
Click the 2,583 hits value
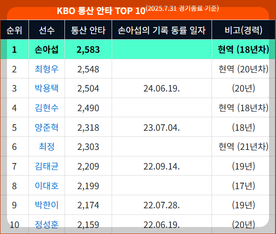coord(88,50)
